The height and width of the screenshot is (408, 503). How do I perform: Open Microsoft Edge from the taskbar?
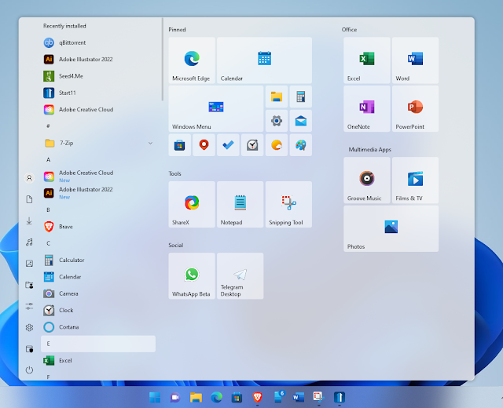[217, 398]
